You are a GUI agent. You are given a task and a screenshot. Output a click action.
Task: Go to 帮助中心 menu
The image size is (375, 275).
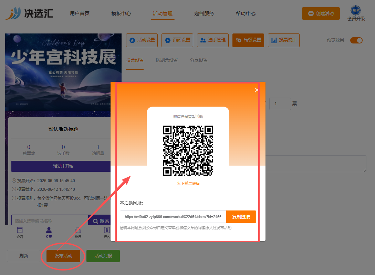[246, 14]
